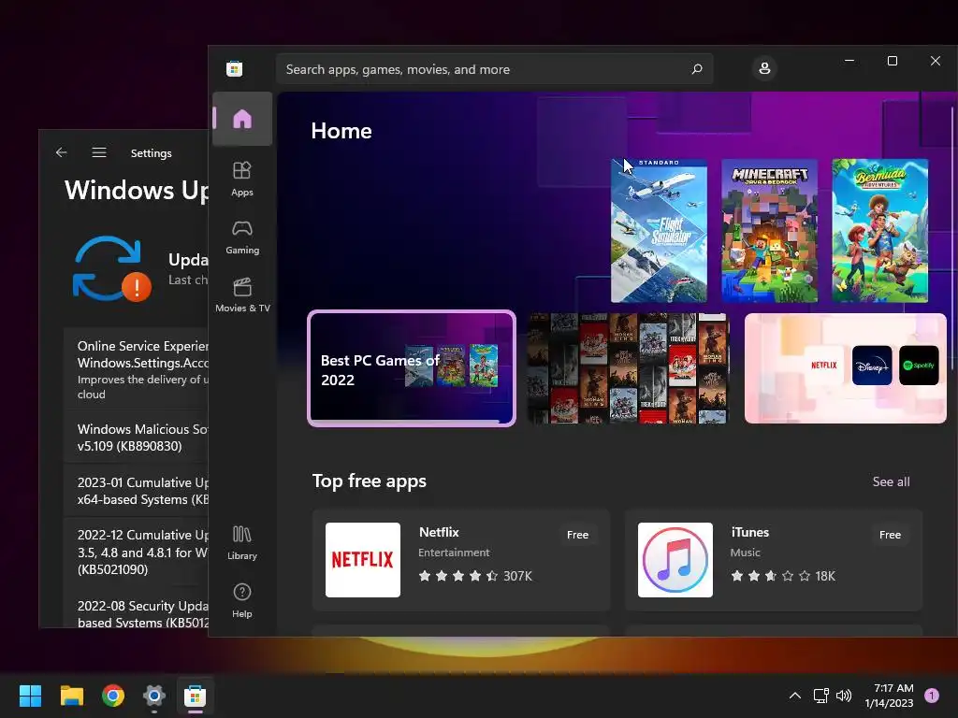The height and width of the screenshot is (718, 958).
Task: Open the account profile icon in Store
Action: [764, 67]
